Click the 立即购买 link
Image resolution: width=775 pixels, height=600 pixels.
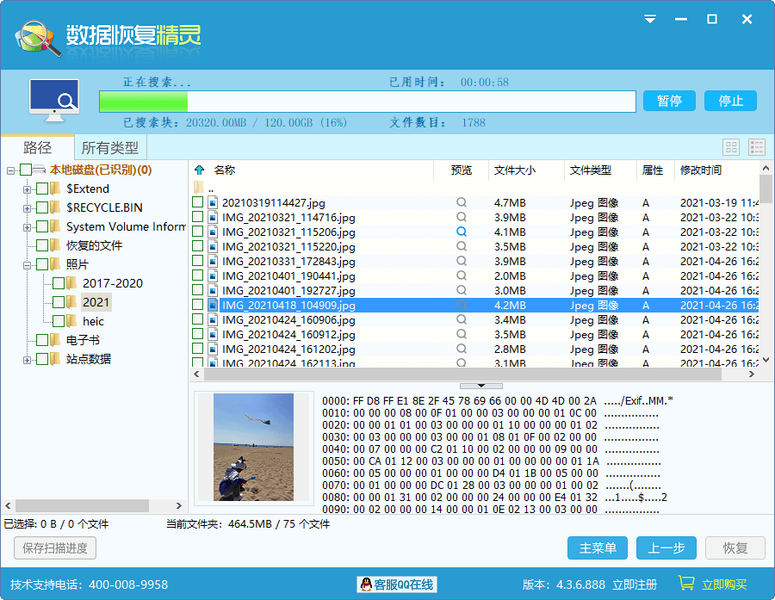click(x=723, y=585)
